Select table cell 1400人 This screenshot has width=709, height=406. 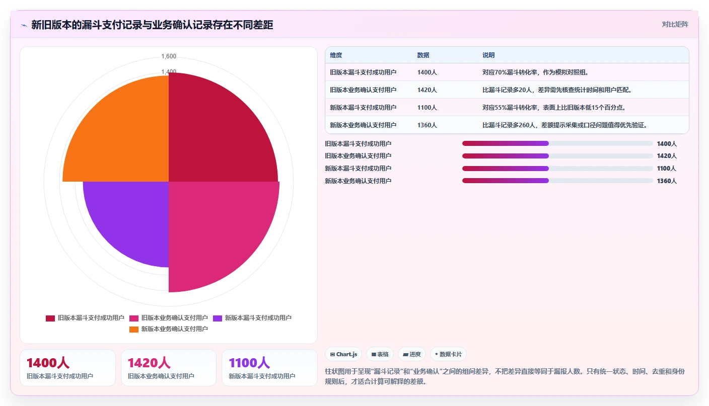pos(427,72)
